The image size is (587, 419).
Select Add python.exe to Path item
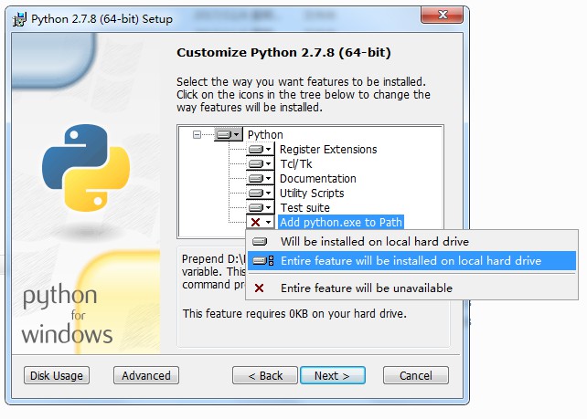(x=341, y=222)
